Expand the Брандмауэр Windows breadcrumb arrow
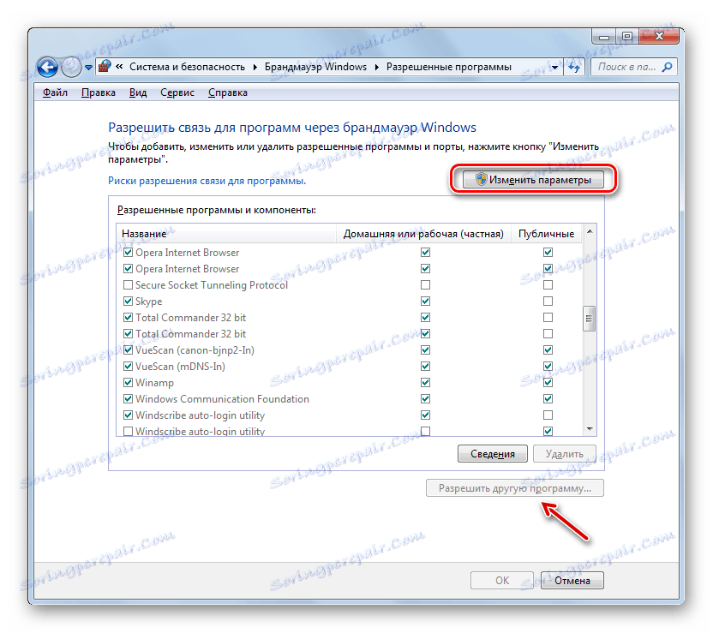 [x=377, y=68]
